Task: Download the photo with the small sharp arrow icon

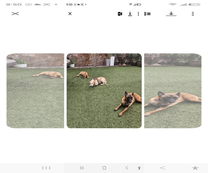Action: click(130, 14)
